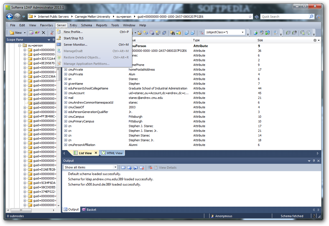The height and width of the screenshot is (226, 329).
Task: Click ou=person breadcrumb in address bar
Action: 124,17
